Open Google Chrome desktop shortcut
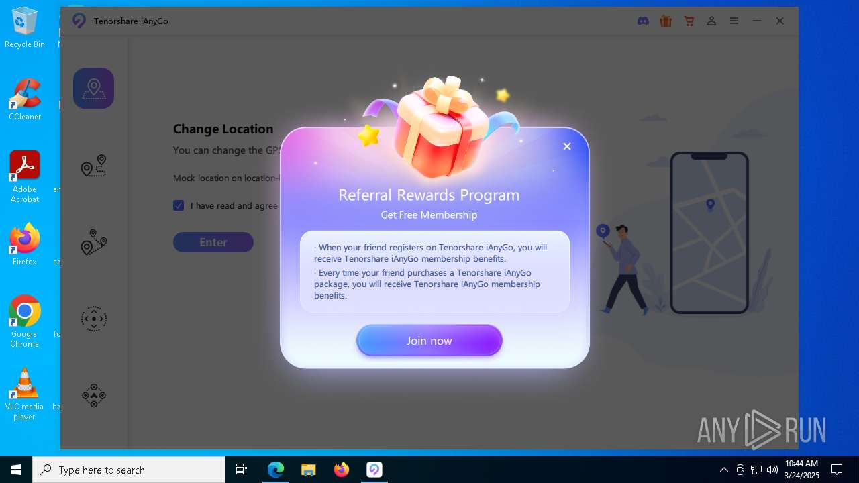 25,322
